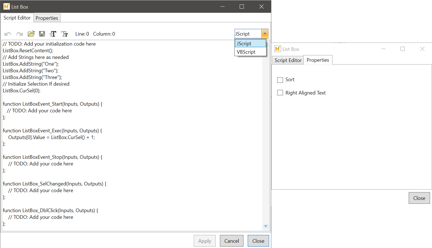Click the ListBox.CurSel(0); code line
The image size is (432, 248).
pos(22,91)
